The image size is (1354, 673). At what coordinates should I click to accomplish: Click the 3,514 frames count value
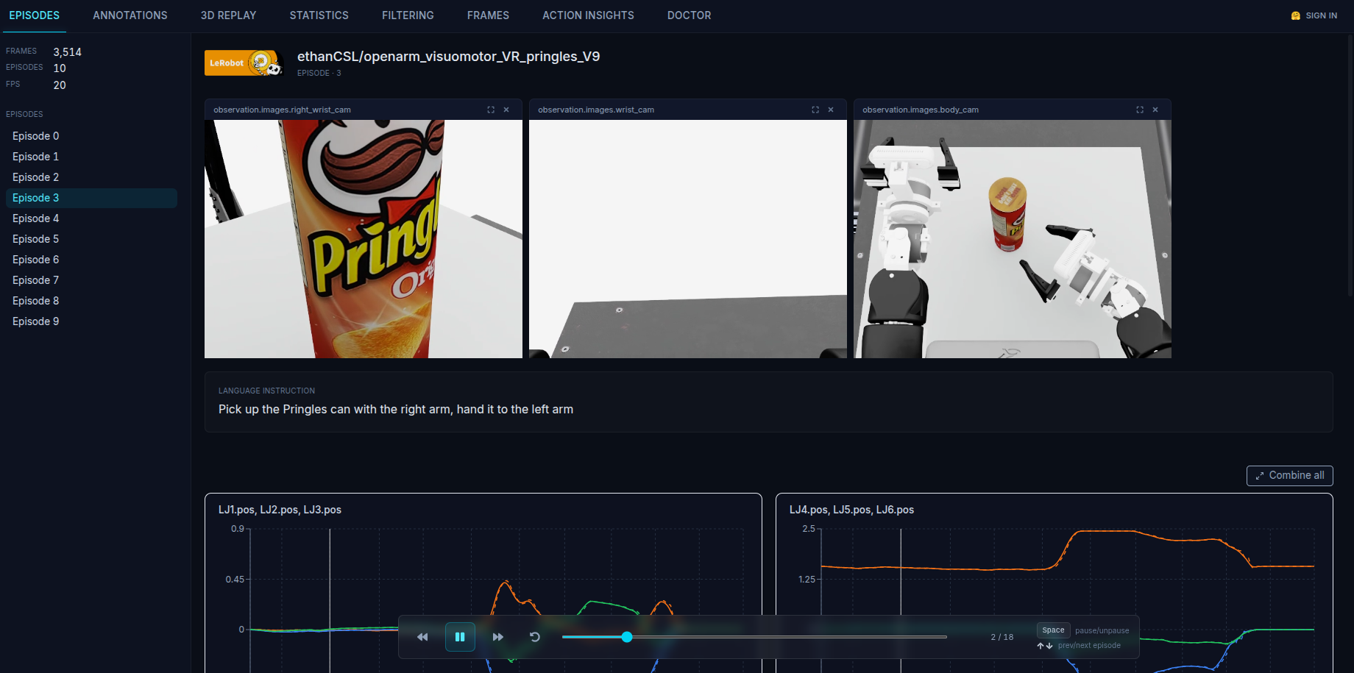67,52
